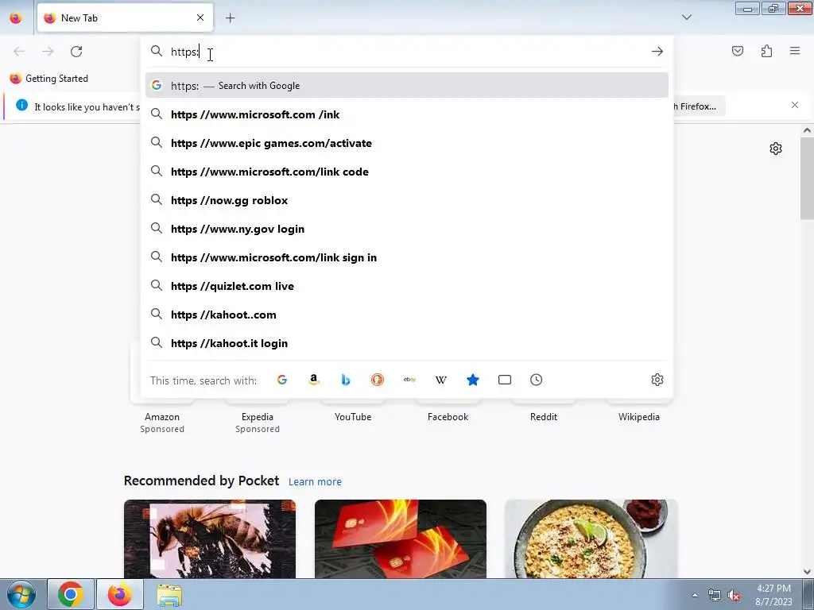The width and height of the screenshot is (814, 610).
Task: Search this time with Google icon
Action: pyautogui.click(x=282, y=380)
